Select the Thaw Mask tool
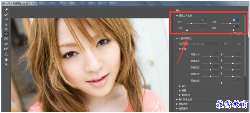250x113 pixels. [6, 49]
